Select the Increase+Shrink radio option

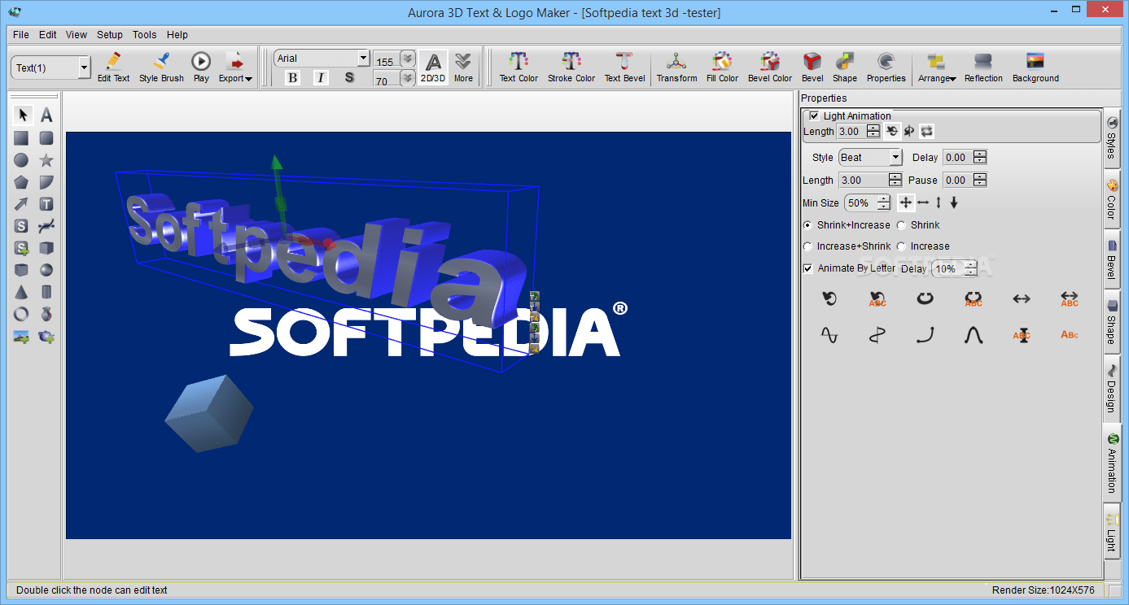click(807, 246)
